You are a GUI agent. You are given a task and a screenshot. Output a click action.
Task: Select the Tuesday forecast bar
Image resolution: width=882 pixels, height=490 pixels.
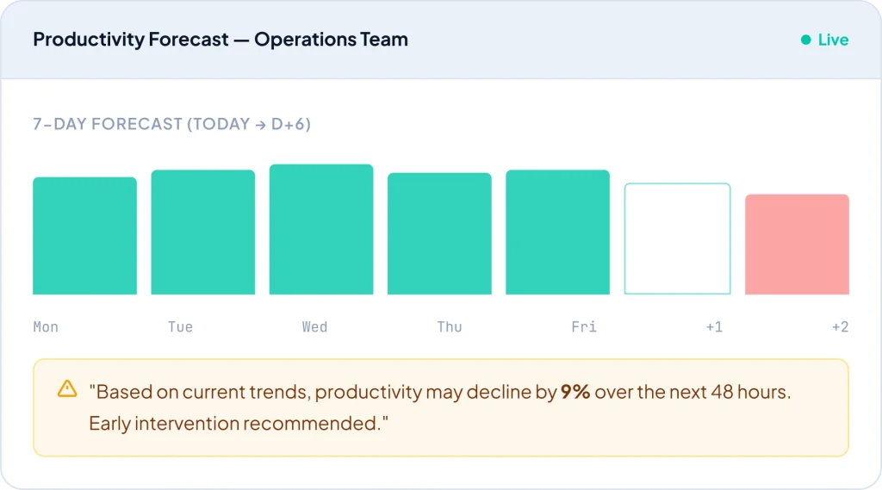tap(203, 233)
